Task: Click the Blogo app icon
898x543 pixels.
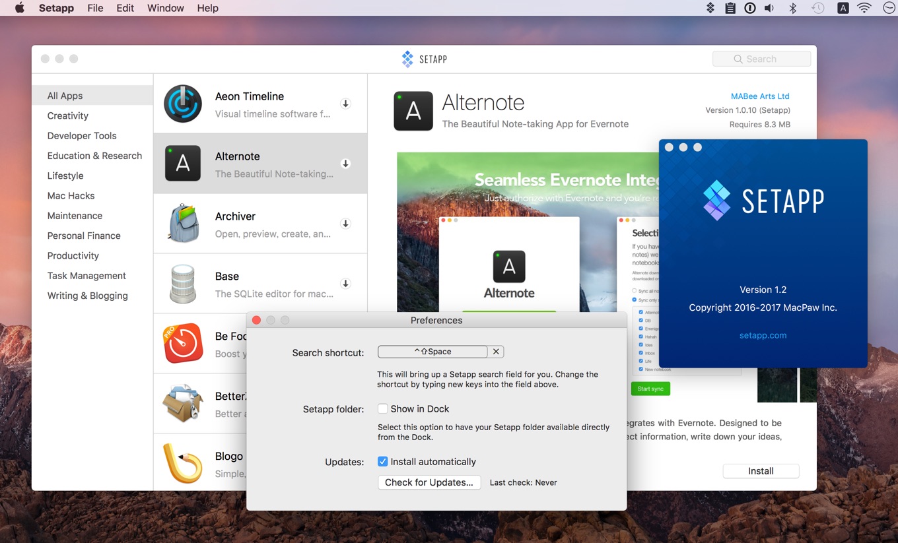Action: pyautogui.click(x=183, y=463)
